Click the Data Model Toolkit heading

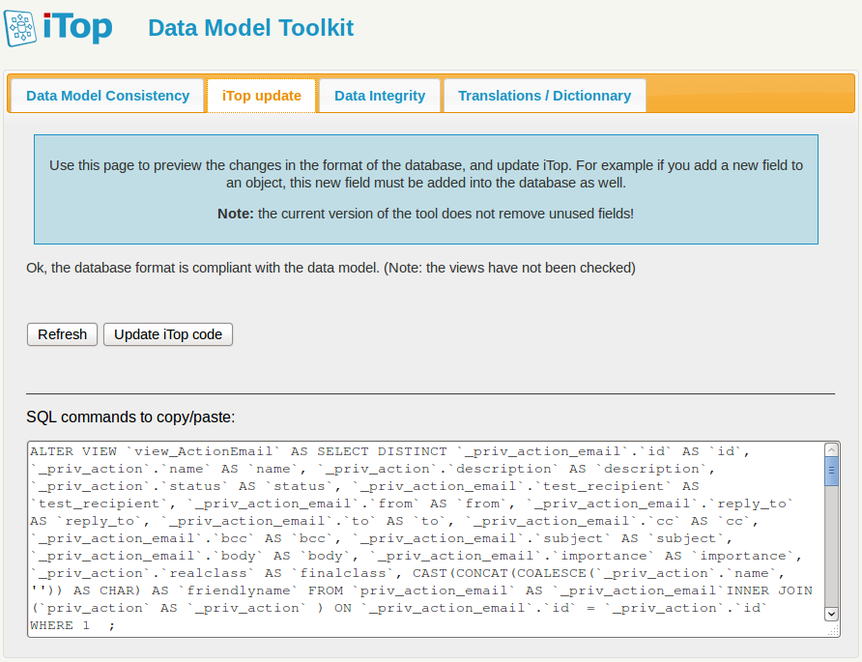click(x=250, y=28)
